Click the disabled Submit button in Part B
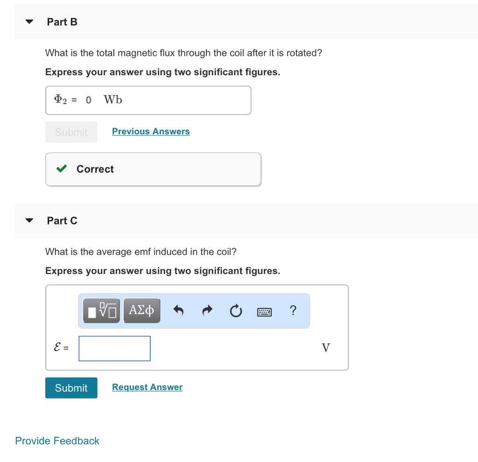Screen dimensions: 478x462 (x=71, y=132)
